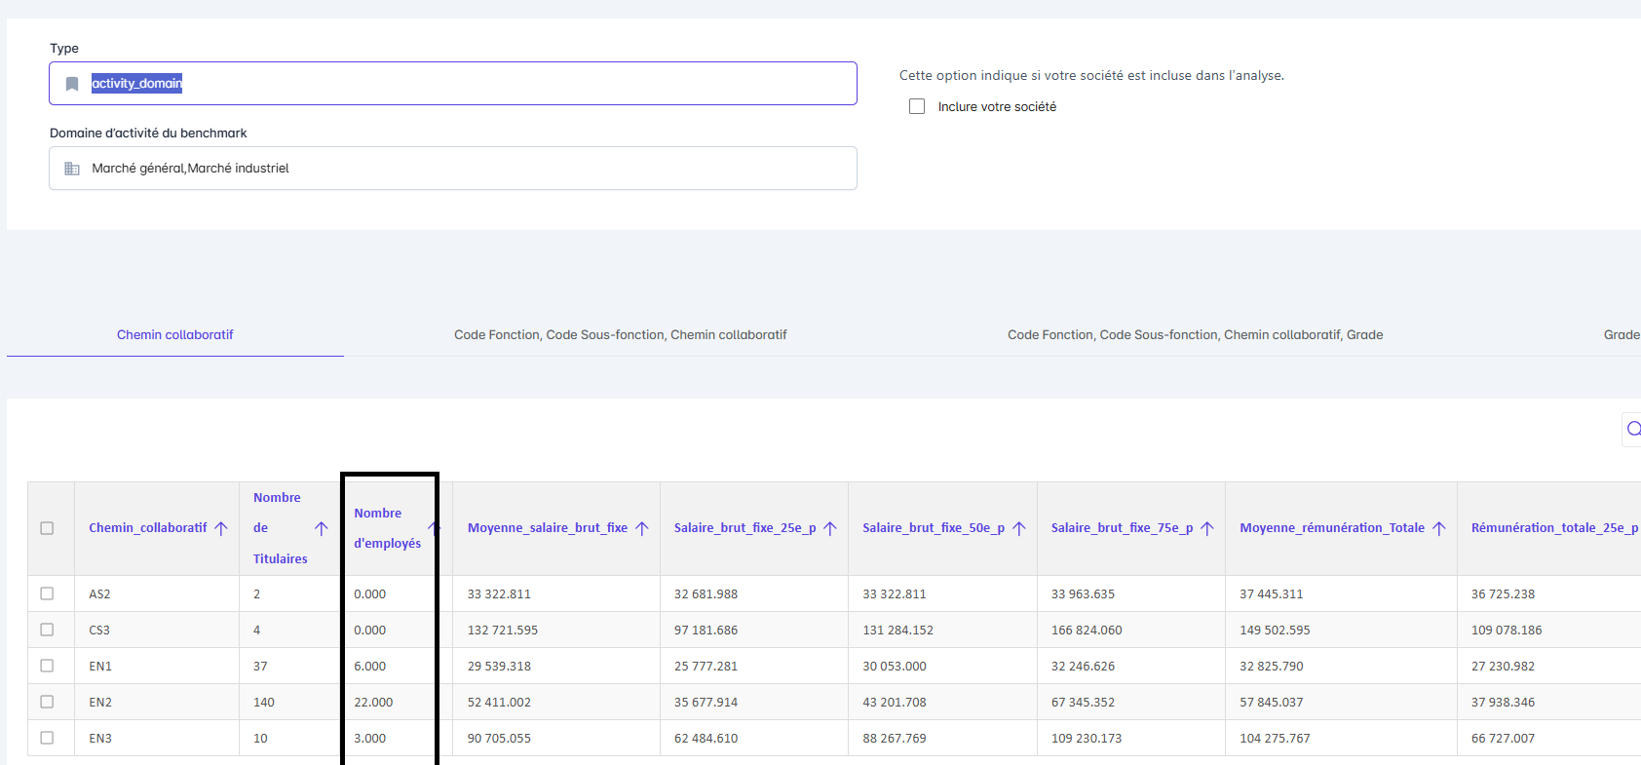Sort by Nombre de Titulaires arrow
The width and height of the screenshot is (1641, 765).
pyautogui.click(x=321, y=528)
